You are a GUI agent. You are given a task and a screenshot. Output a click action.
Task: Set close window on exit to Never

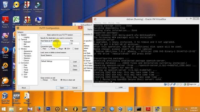click(x=52, y=80)
